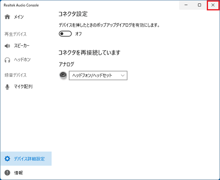This screenshot has height=180, width=220.
Task: Click the Realtek Audio Console title text
Action: click(x=21, y=5)
